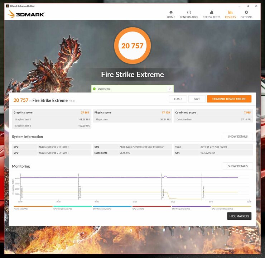The width and height of the screenshot is (265, 258).
Task: Open Benchmarks via the gauge icon
Action: point(189,12)
